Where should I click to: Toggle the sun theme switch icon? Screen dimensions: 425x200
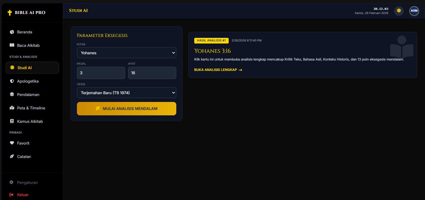click(399, 11)
